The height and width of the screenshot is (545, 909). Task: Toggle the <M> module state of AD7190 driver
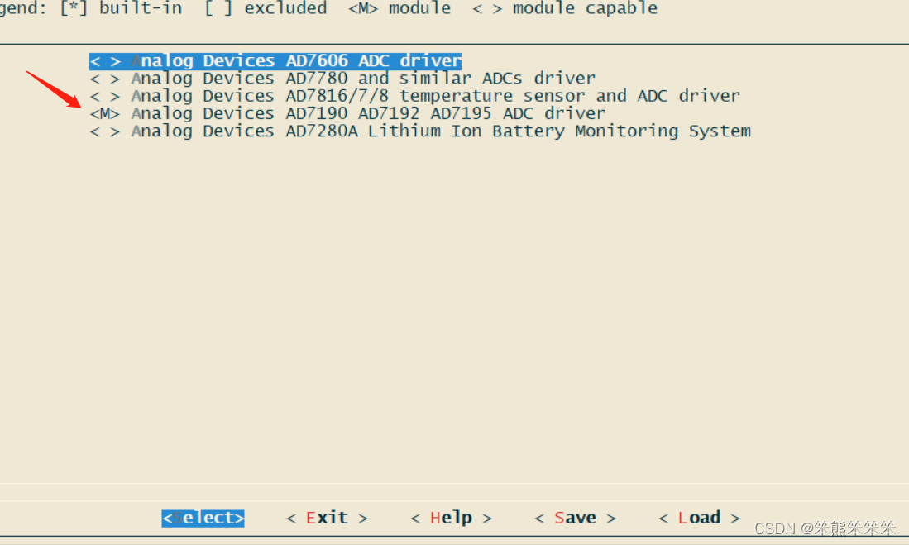[104, 113]
